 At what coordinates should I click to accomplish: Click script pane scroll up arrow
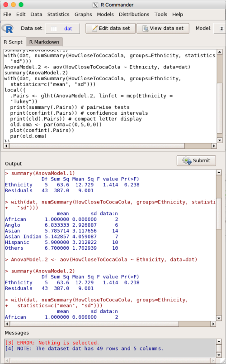coord(220,52)
